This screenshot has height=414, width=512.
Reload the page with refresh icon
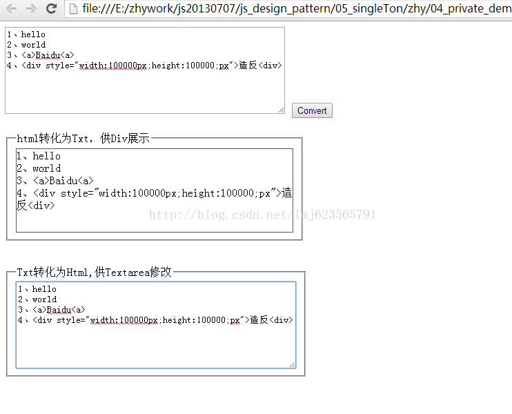click(x=51, y=8)
